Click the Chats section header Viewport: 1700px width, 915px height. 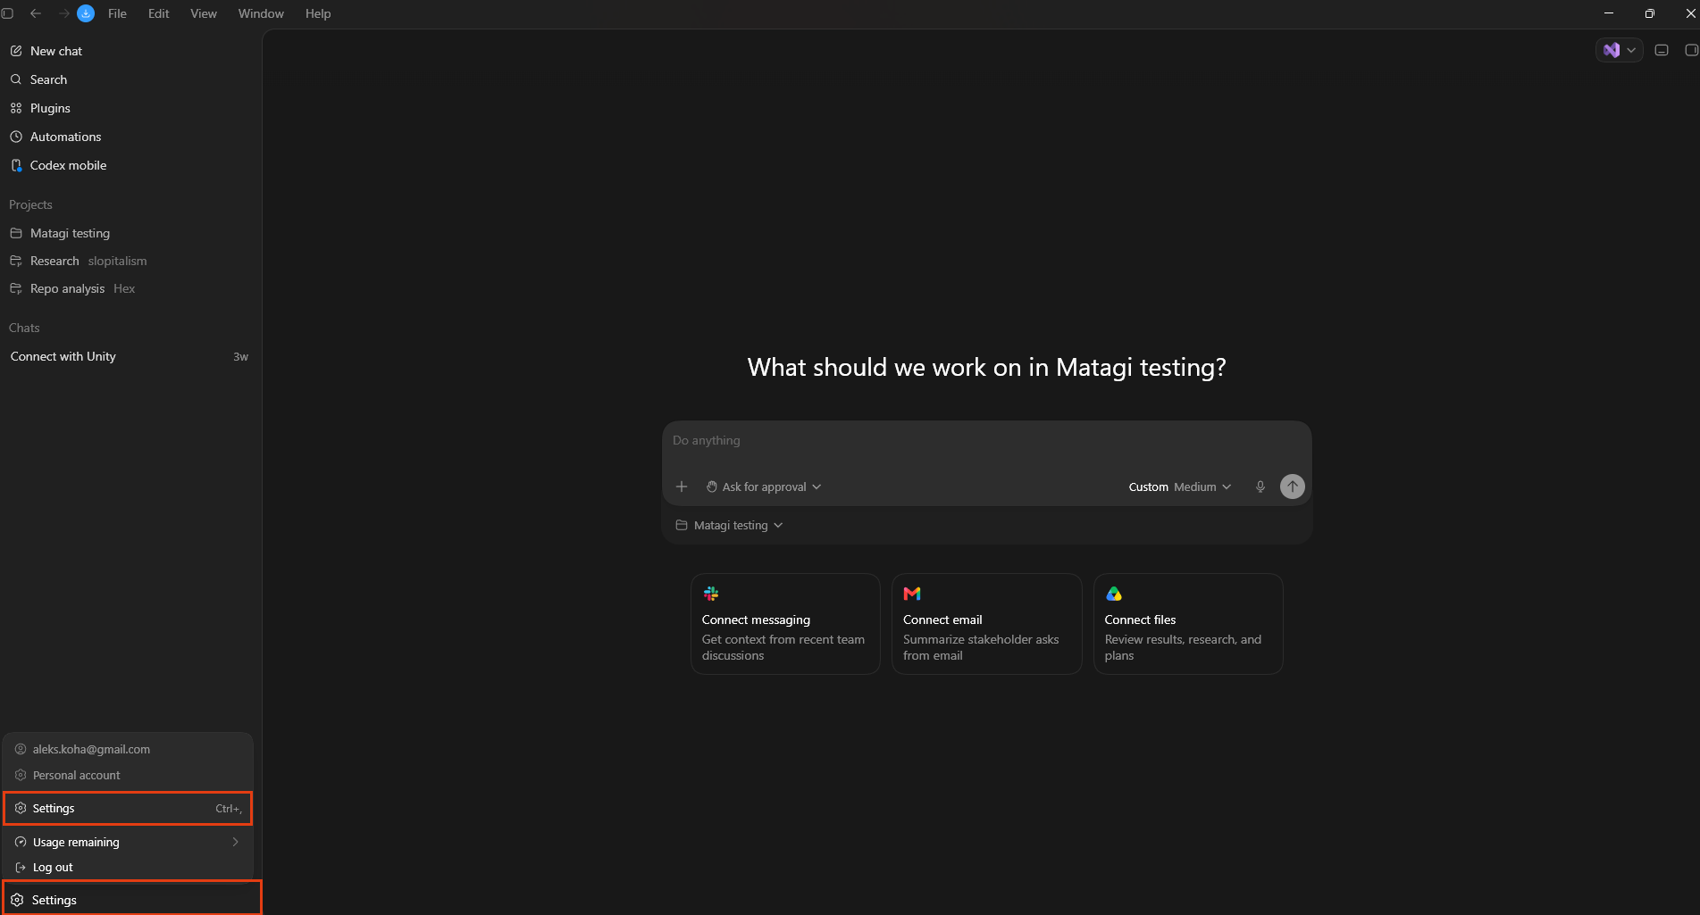click(x=24, y=328)
